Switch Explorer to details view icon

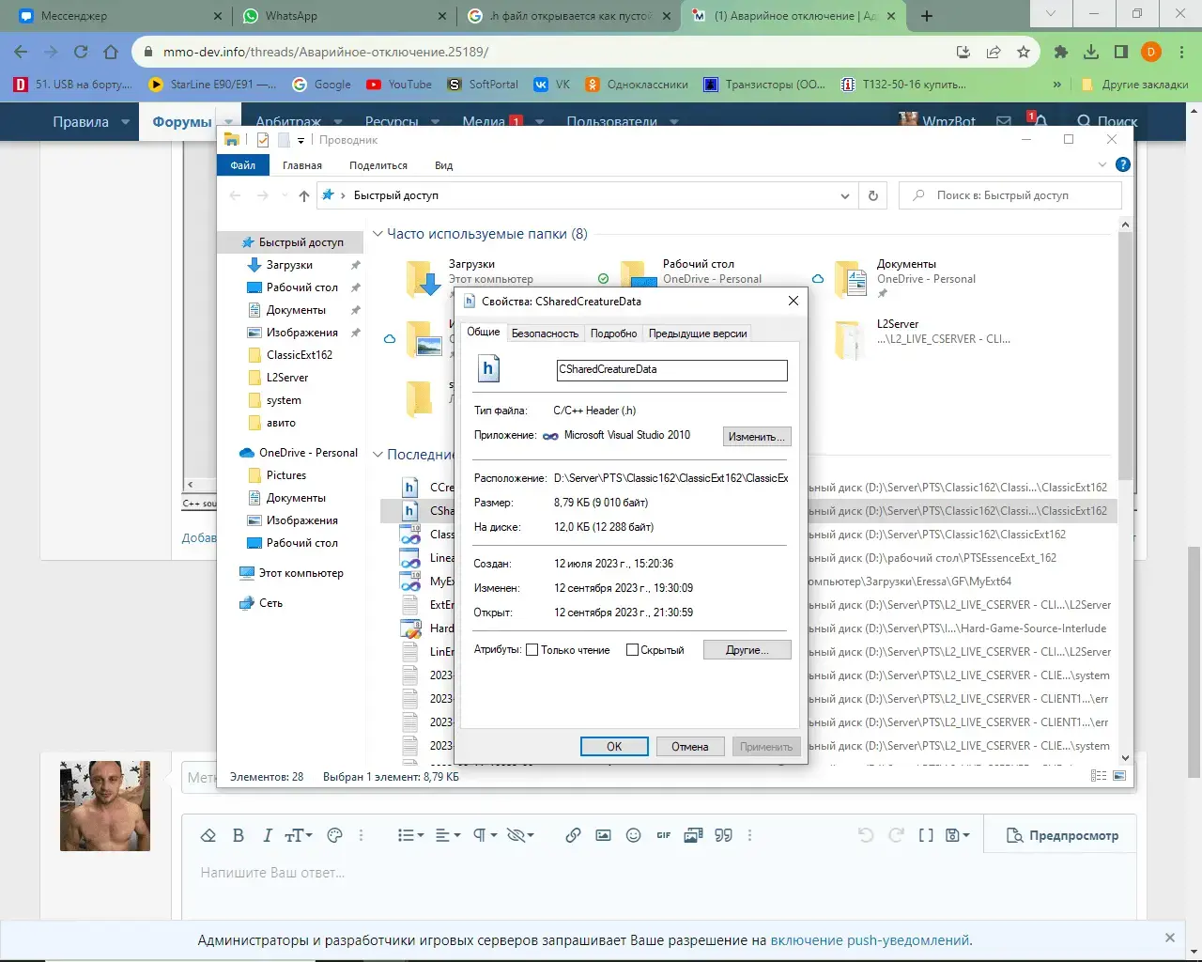1099,776
